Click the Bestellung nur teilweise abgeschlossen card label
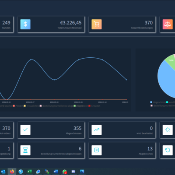175x175 pixels. click(61, 154)
